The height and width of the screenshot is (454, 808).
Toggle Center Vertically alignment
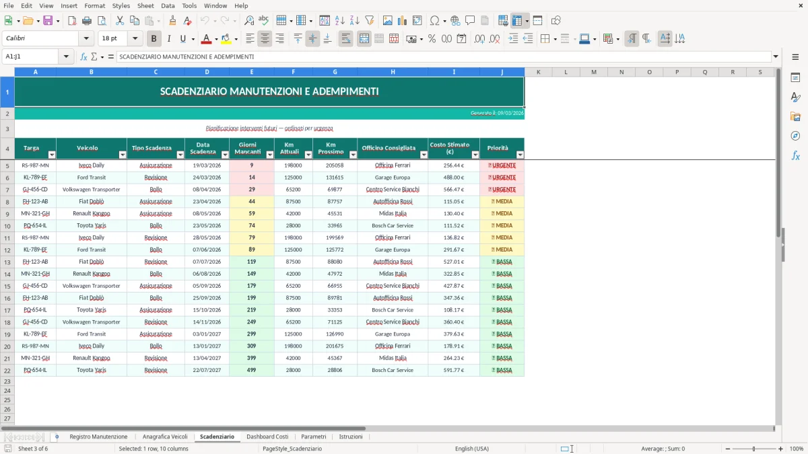pos(312,39)
